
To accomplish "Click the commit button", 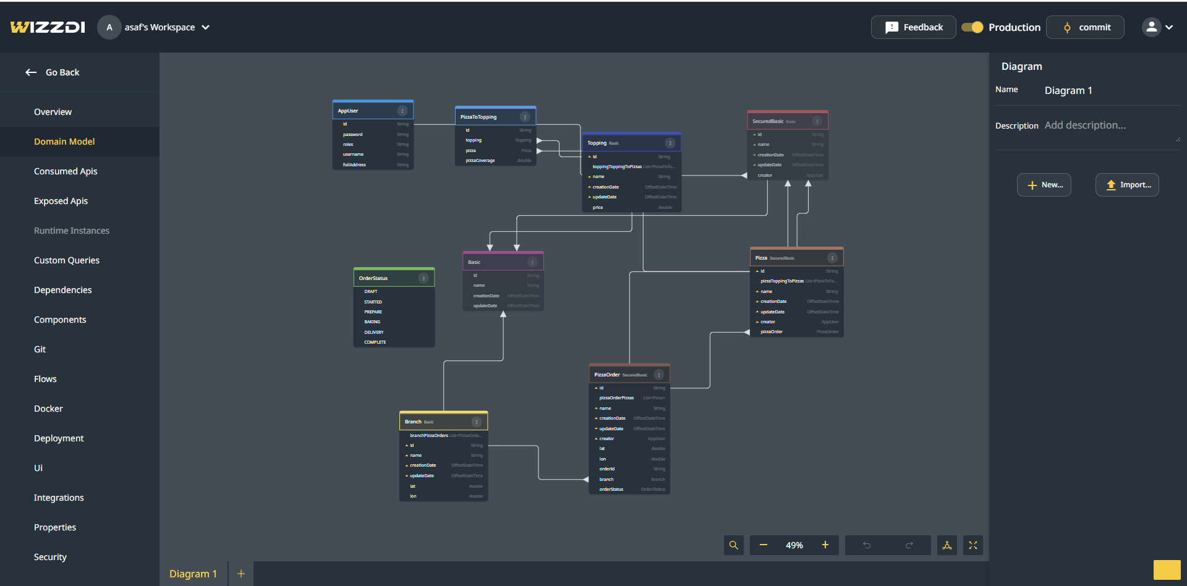I will tap(1085, 27).
